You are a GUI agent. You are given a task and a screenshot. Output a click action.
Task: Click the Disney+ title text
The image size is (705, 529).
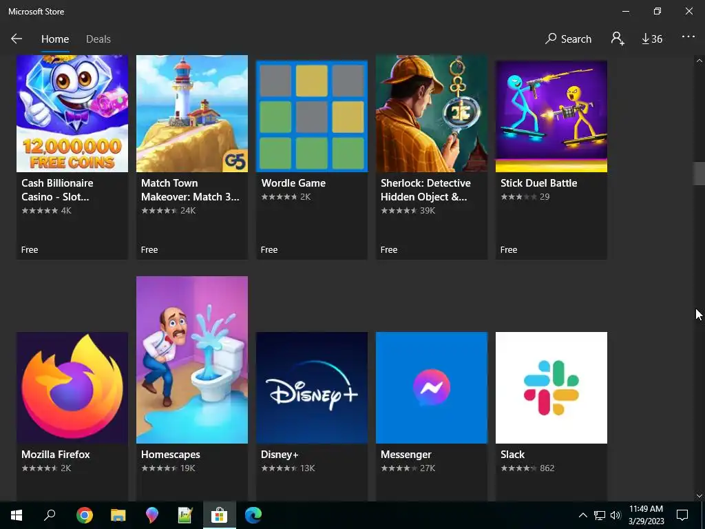tap(280, 455)
